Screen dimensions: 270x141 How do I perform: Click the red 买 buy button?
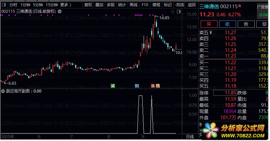tap(209, 24)
